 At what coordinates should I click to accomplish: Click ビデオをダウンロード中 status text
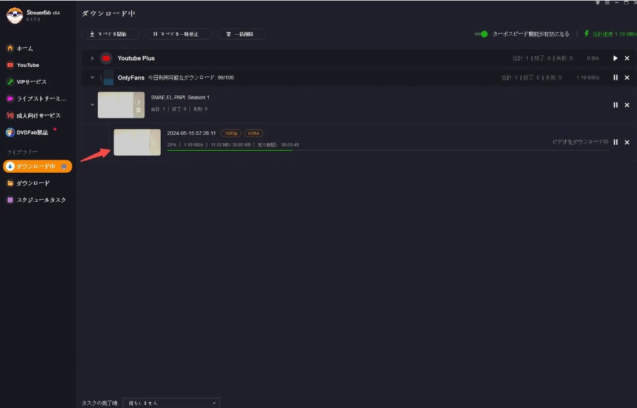tap(580, 143)
